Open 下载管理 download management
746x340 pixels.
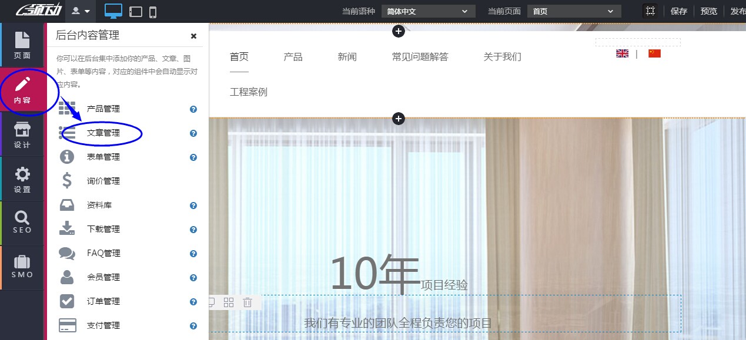click(x=104, y=229)
